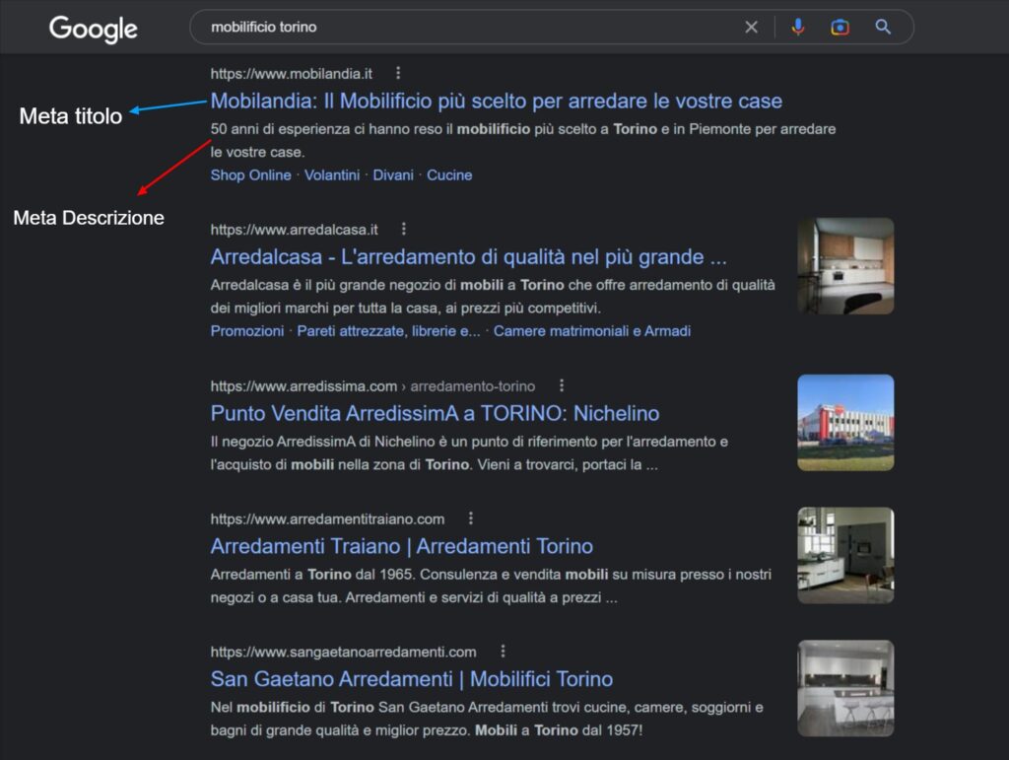The height and width of the screenshot is (760, 1009).
Task: Click the Arredalcasa kitchen thumbnail
Action: pyautogui.click(x=845, y=266)
